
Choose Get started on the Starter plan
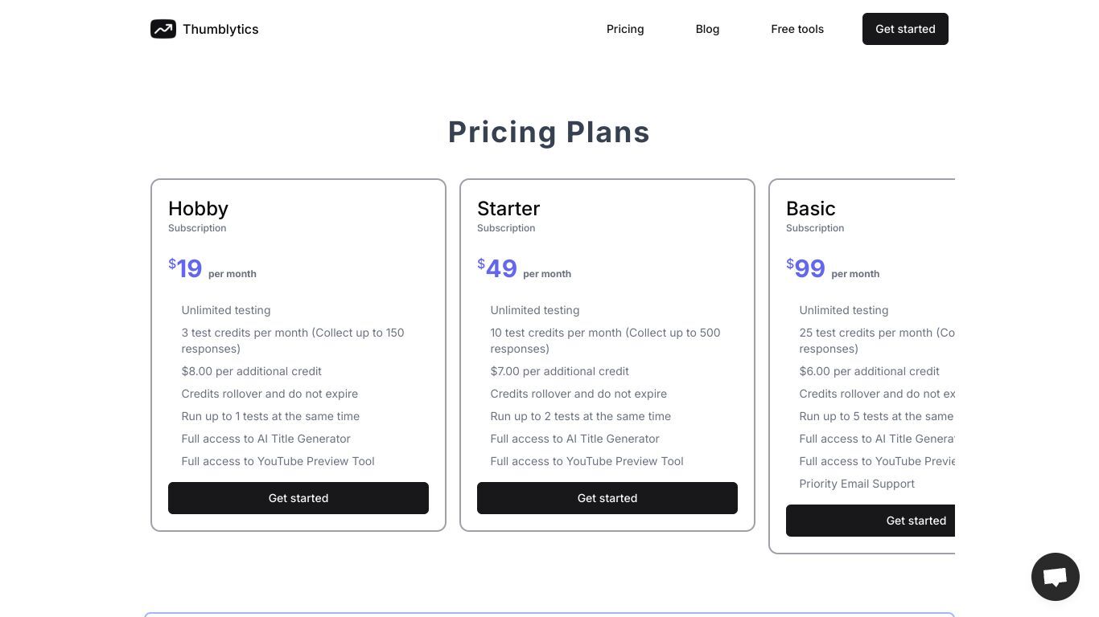point(607,498)
